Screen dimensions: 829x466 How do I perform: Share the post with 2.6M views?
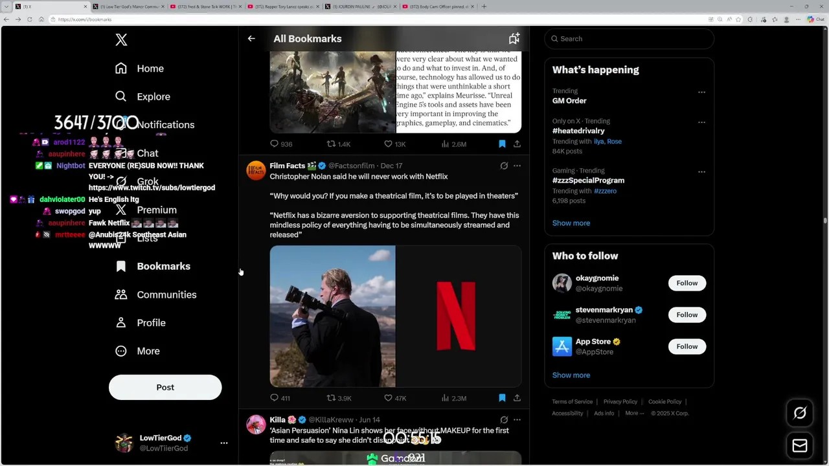tap(517, 144)
